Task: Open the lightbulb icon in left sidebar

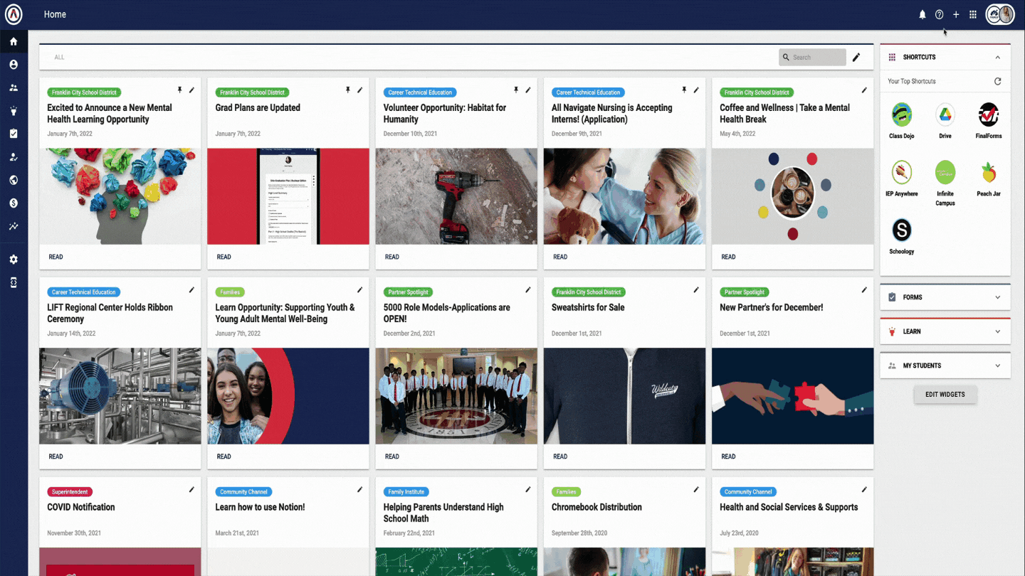Action: pos(14,111)
